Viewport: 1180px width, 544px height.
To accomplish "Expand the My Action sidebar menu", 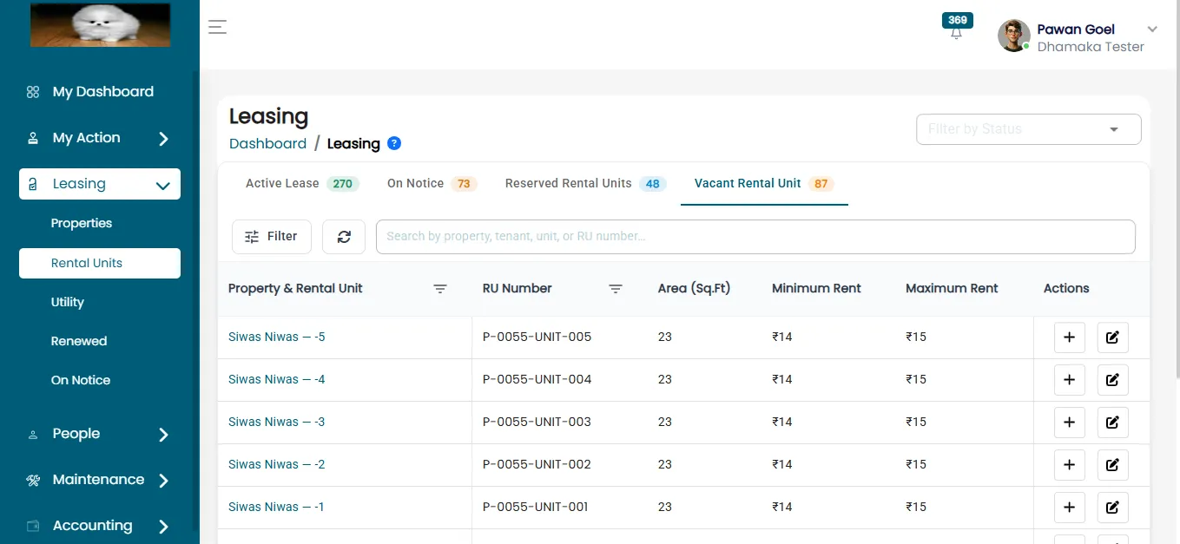I will tap(100, 138).
